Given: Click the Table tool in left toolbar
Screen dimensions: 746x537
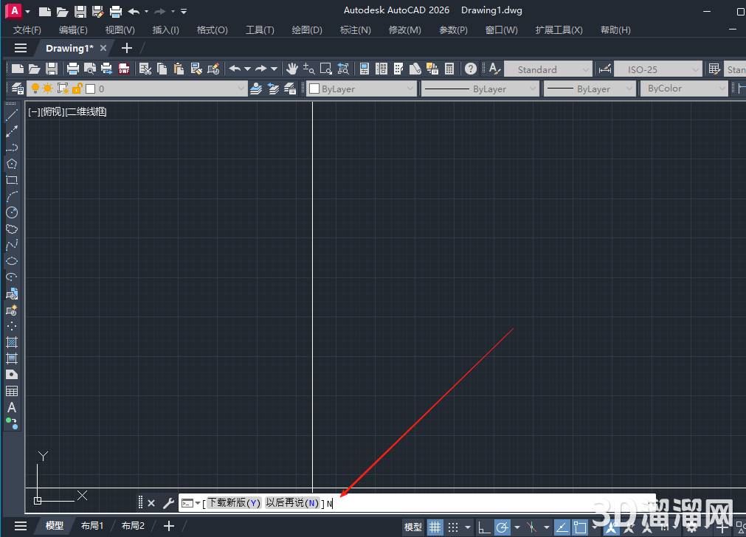Looking at the screenshot, I should (x=12, y=391).
